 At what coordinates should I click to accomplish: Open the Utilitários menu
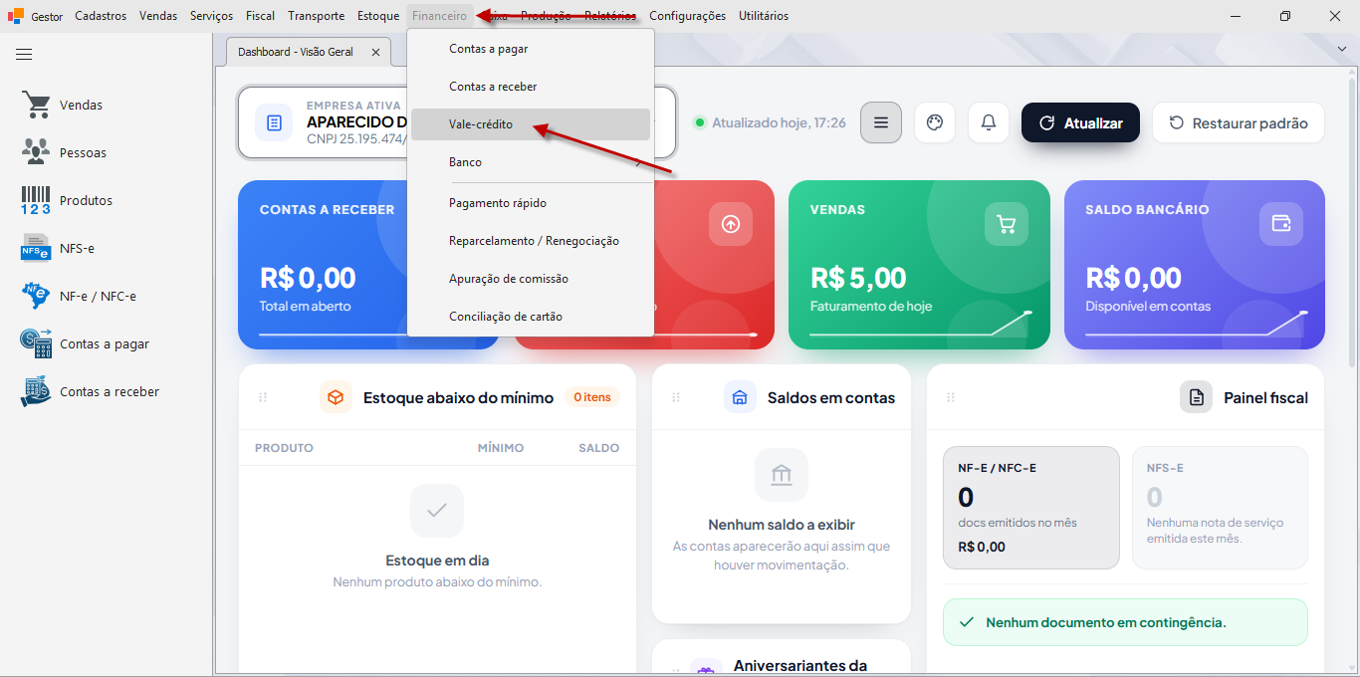(x=764, y=16)
